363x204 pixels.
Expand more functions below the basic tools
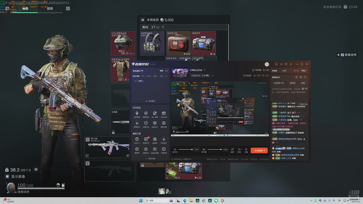click(151, 159)
